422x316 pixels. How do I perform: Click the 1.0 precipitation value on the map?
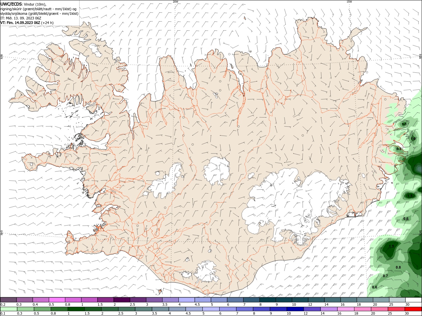413,139
